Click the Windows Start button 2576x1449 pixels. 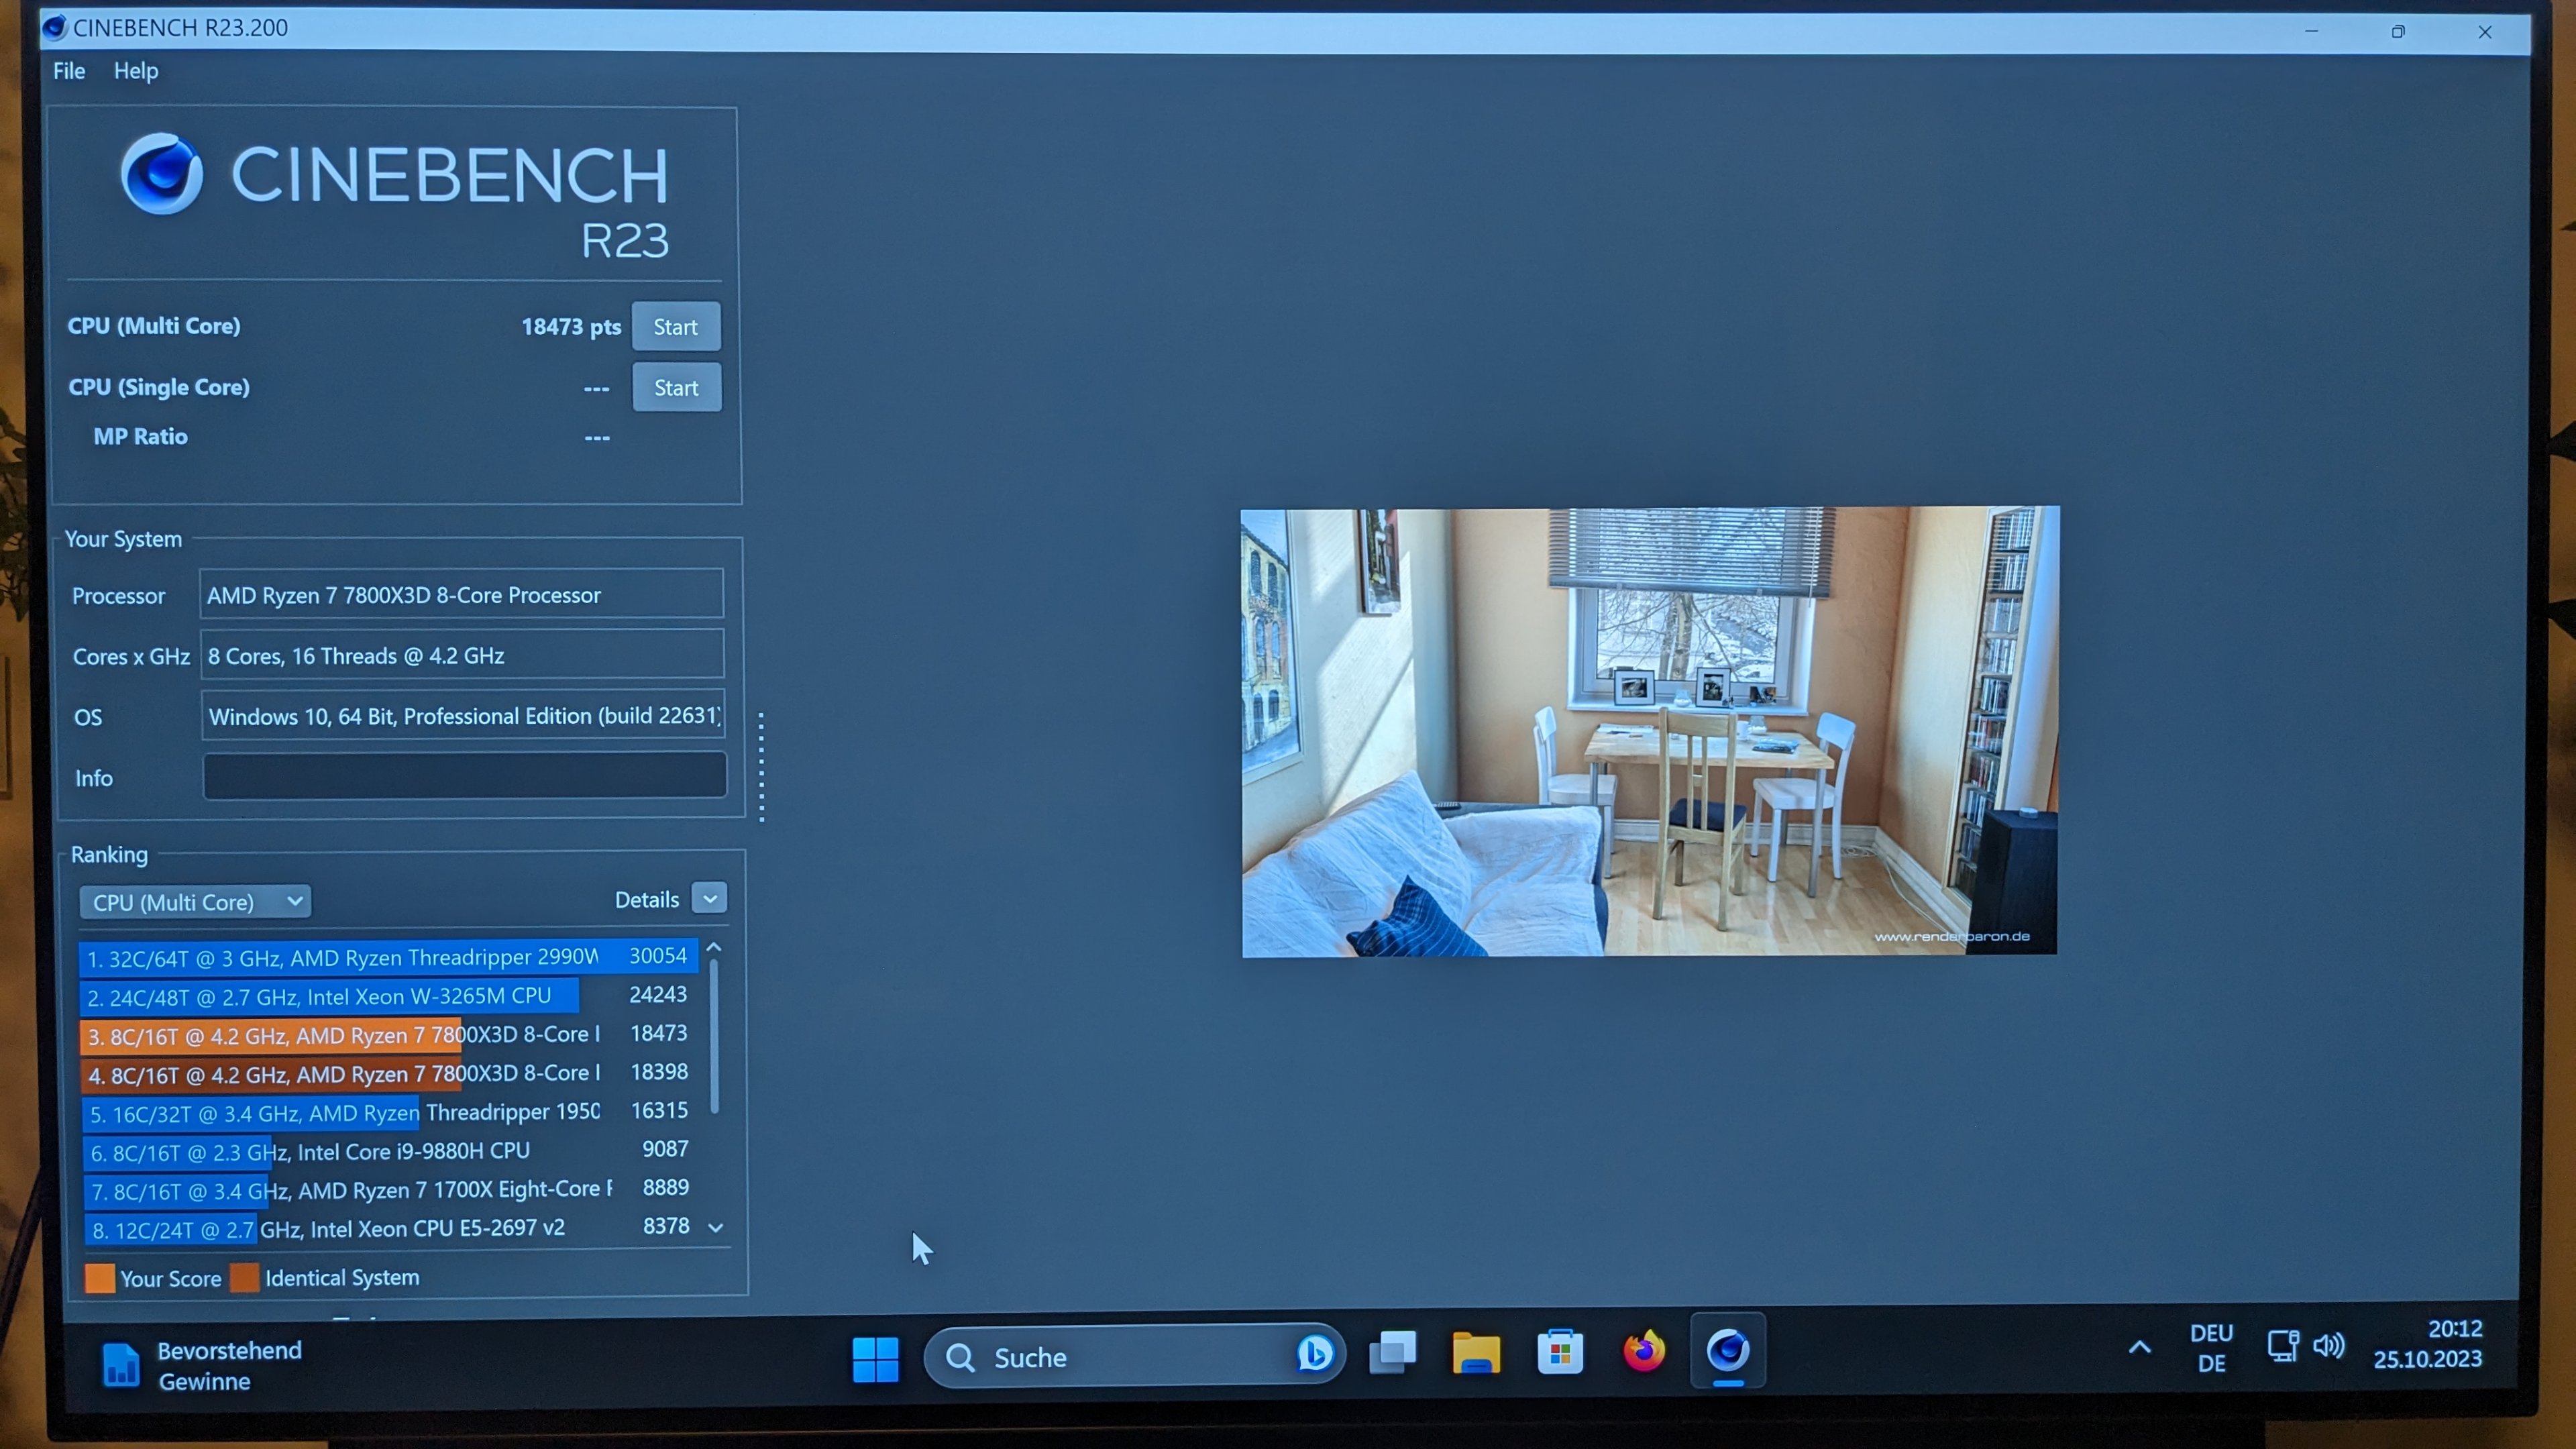click(x=875, y=1359)
